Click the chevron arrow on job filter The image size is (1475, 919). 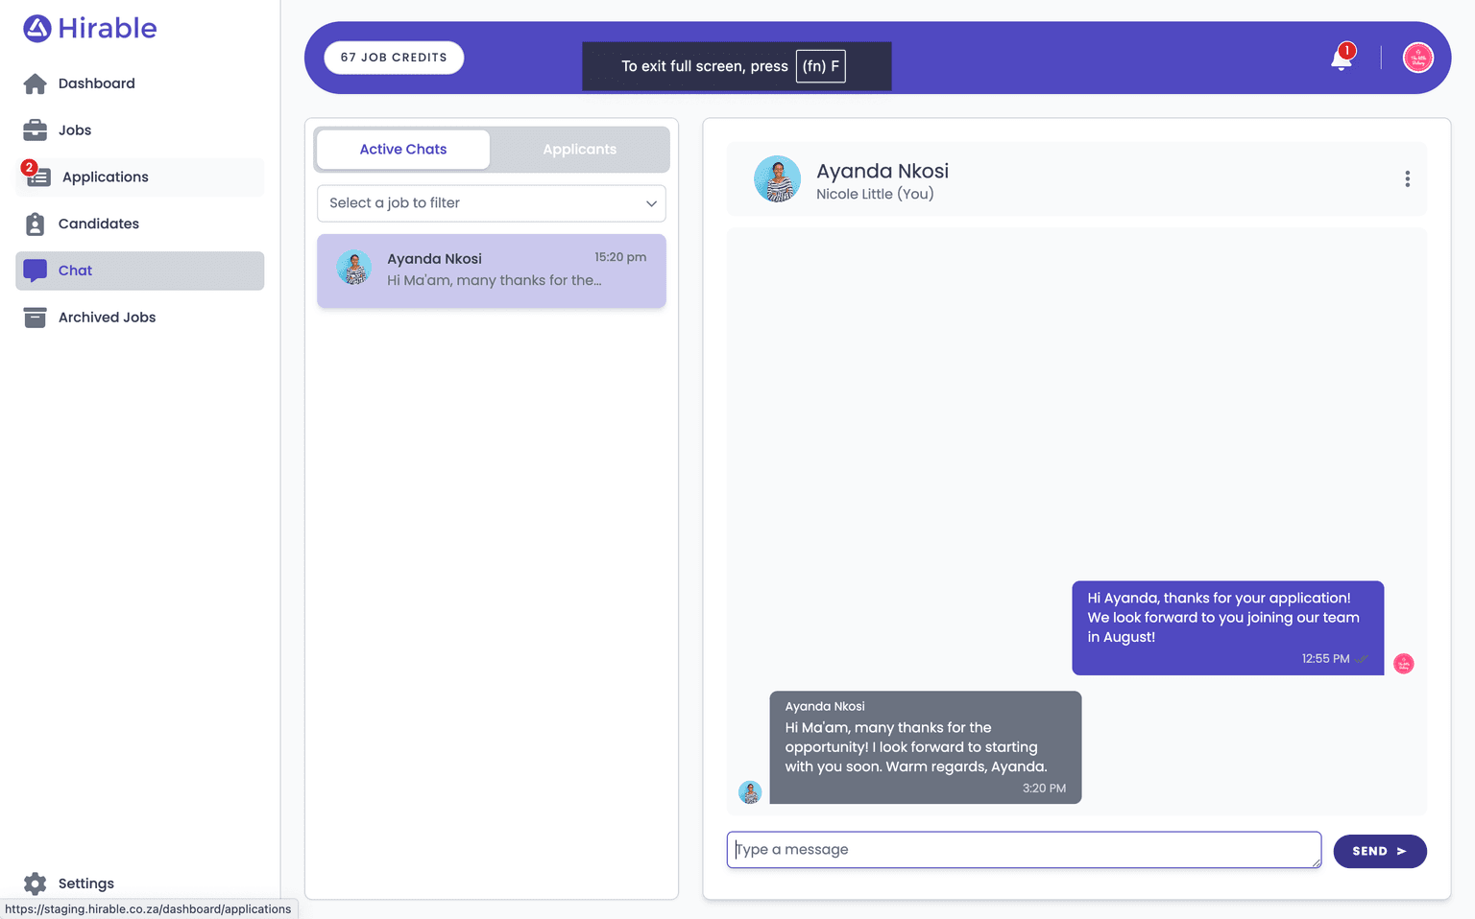coord(651,203)
